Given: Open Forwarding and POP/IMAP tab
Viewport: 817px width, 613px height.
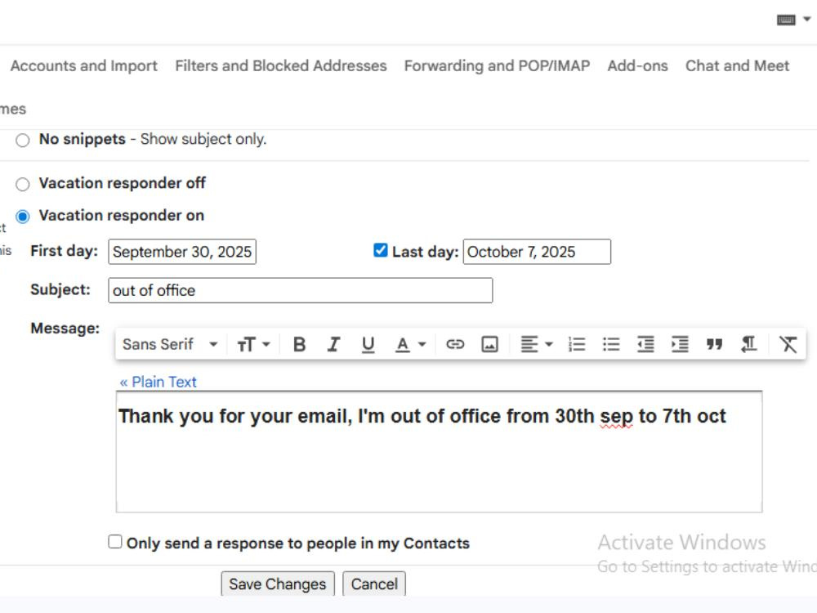Looking at the screenshot, I should tap(497, 65).
